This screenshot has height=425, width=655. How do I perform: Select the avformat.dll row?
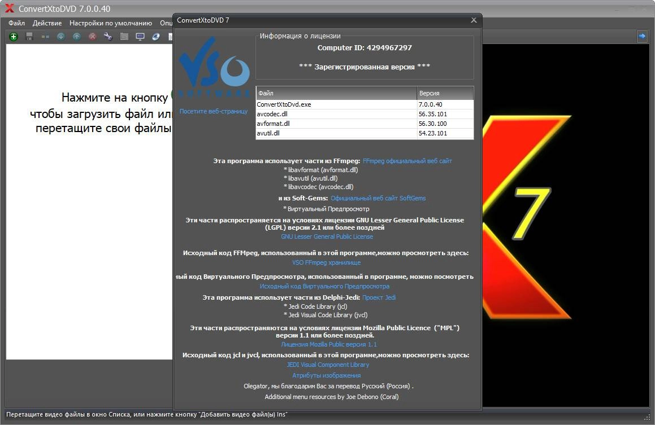point(365,124)
